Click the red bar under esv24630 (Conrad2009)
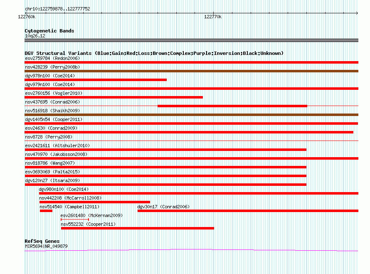The width and height of the screenshot is (370, 274). click(189, 132)
